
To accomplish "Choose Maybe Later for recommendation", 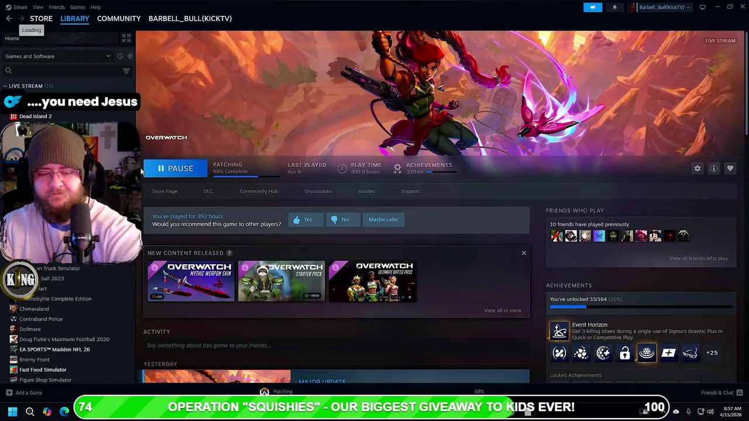I will [x=383, y=219].
